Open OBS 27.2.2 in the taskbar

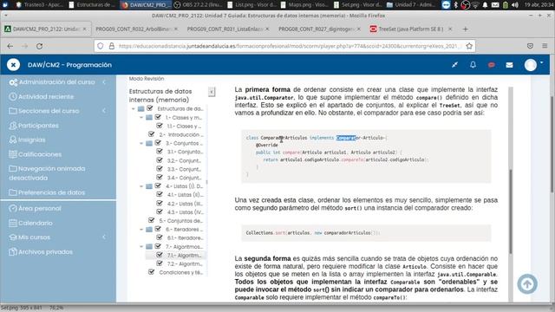(x=199, y=5)
